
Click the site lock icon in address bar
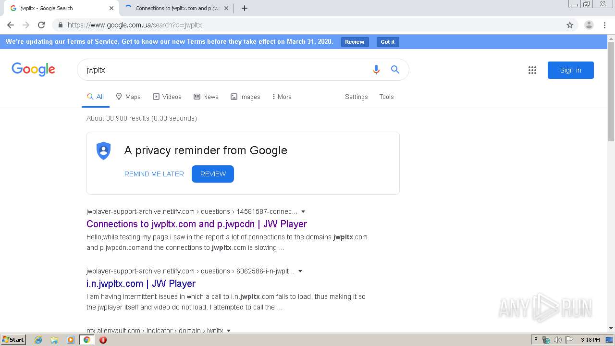[x=60, y=25]
